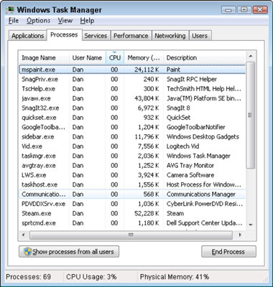This screenshot has height=287, width=273.
Task: Open the Help menu
Action: pyautogui.click(x=87, y=21)
